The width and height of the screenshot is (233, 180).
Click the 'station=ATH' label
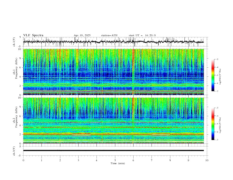[x=109, y=35]
